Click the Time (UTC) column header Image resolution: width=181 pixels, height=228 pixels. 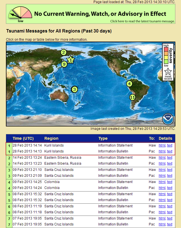pyautogui.click(x=23, y=138)
